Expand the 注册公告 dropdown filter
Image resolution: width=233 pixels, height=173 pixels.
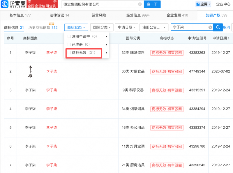click(154, 27)
